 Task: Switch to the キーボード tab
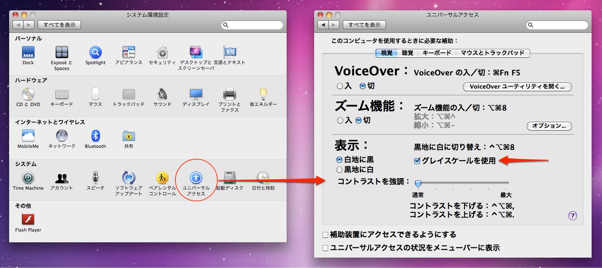437,53
